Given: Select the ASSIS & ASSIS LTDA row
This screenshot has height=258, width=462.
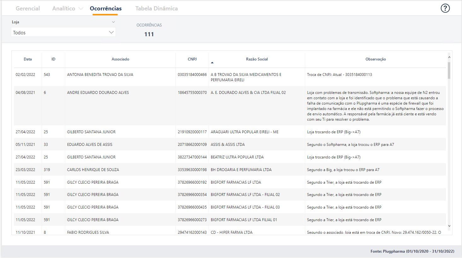Looking at the screenshot, I should point(228,145).
